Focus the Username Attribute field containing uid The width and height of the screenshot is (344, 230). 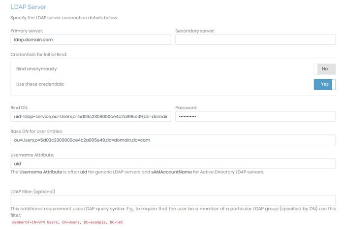pos(173,163)
